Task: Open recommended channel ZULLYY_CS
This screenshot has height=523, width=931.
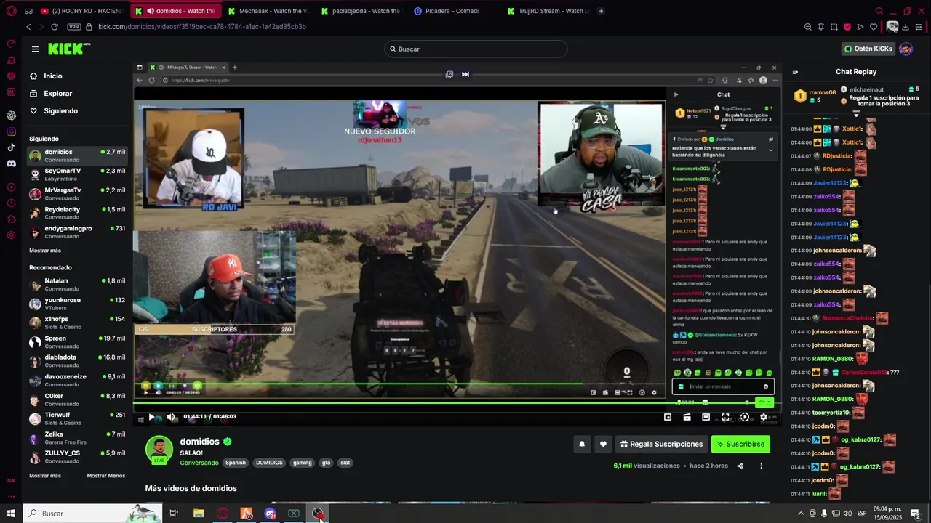Action: [77, 457]
